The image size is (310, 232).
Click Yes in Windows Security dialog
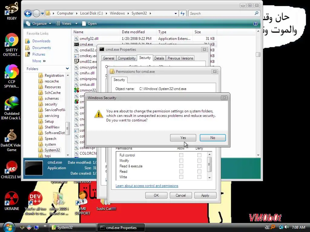183,138
